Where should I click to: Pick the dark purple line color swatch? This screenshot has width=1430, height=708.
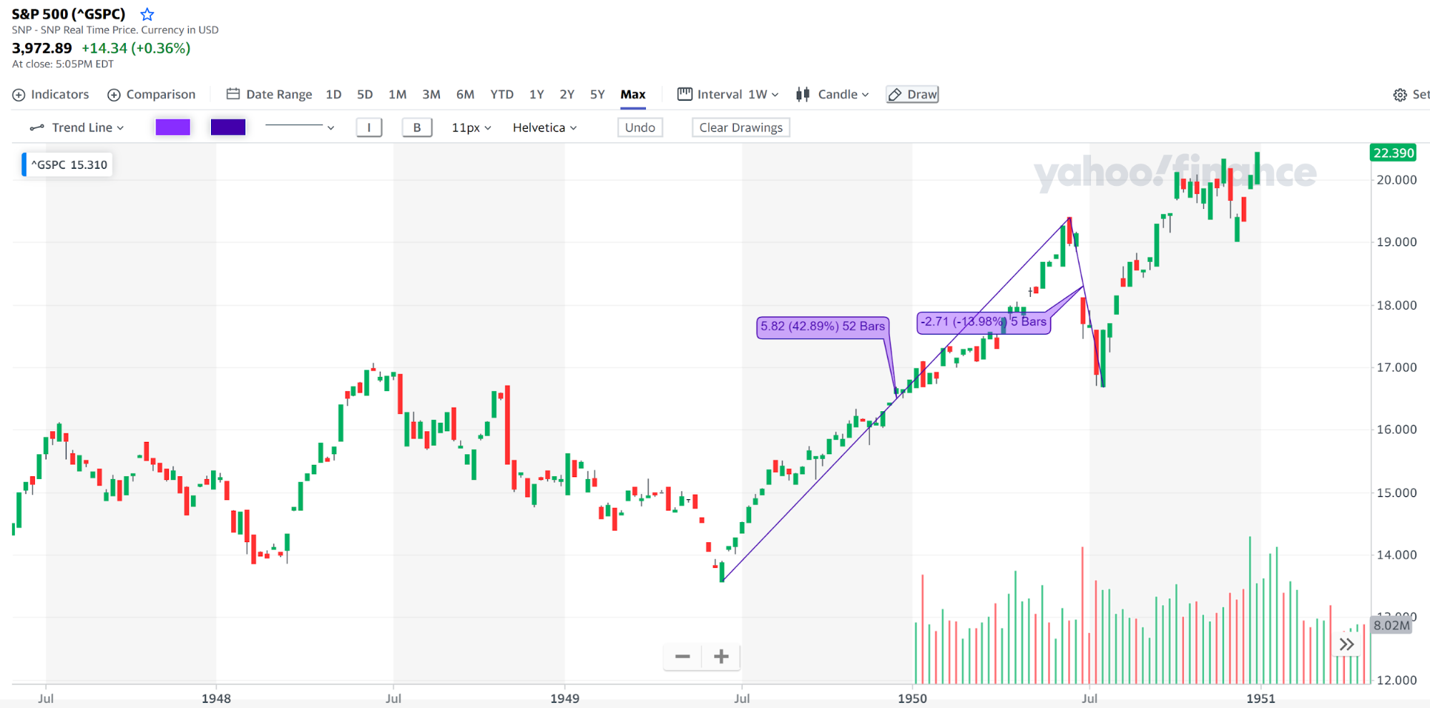click(228, 127)
